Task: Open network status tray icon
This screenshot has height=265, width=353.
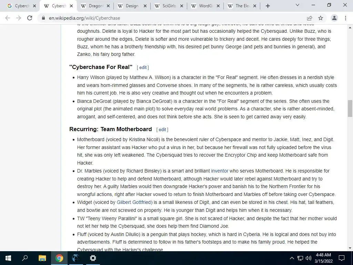Action: coord(300,258)
